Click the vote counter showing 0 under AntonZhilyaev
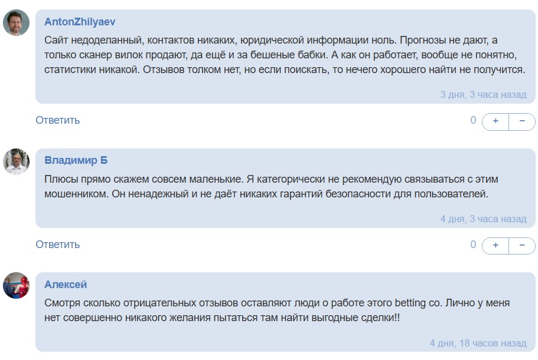The width and height of the screenshot is (538, 360). (472, 121)
